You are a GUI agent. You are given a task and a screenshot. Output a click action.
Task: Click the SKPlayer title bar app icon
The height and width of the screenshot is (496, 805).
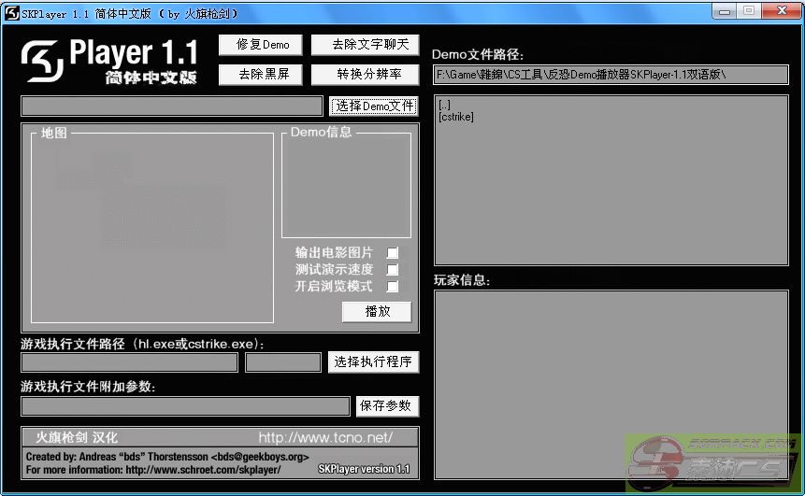tap(12, 13)
